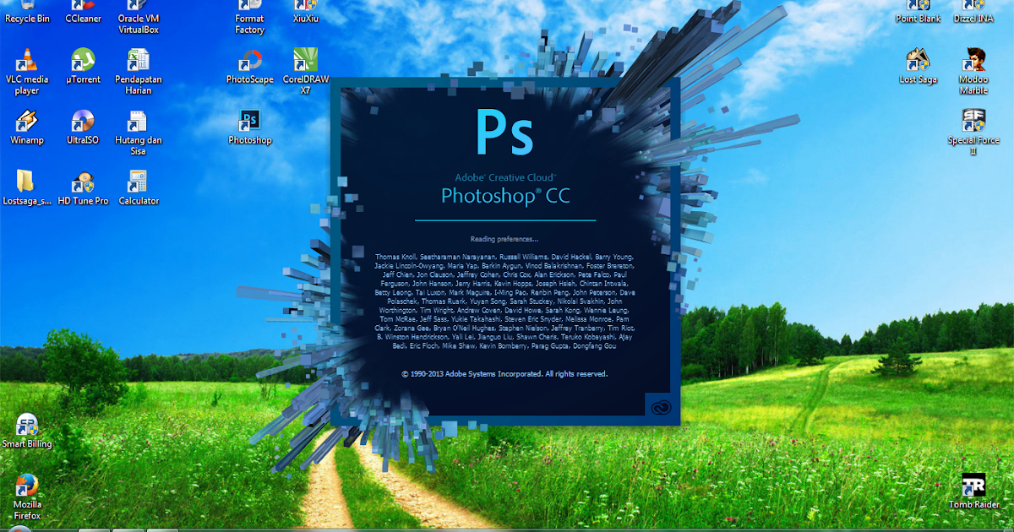Image resolution: width=1014 pixels, height=532 pixels.
Task: Open Winamp desktop shortcut
Action: tap(27, 128)
